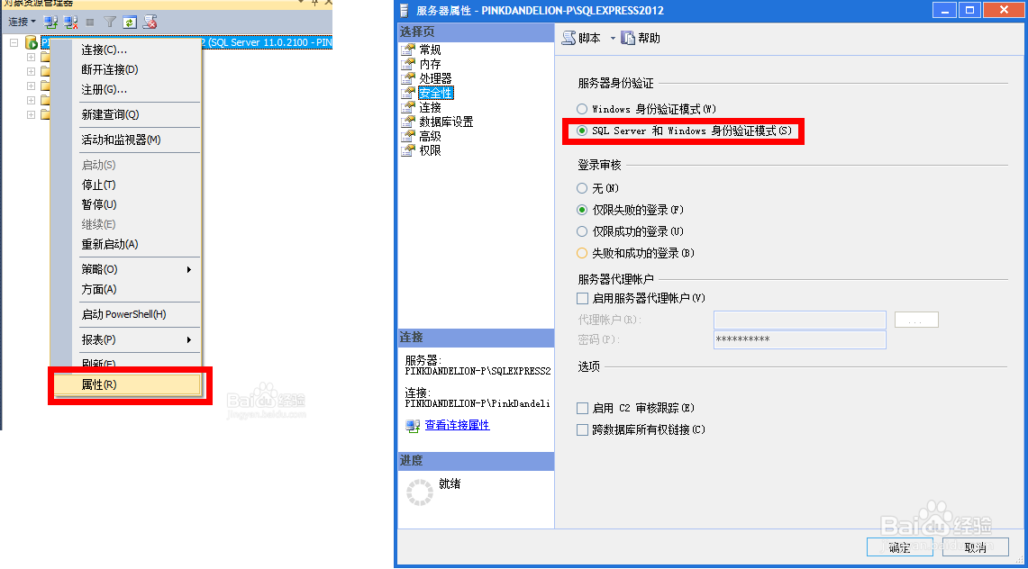The image size is (1028, 569).
Task: Click the ... browse button for 代理帐户
Action: (916, 320)
